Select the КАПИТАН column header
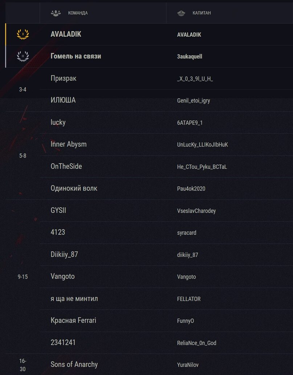Image resolution: width=293 pixels, height=375 pixels. pos(202,13)
